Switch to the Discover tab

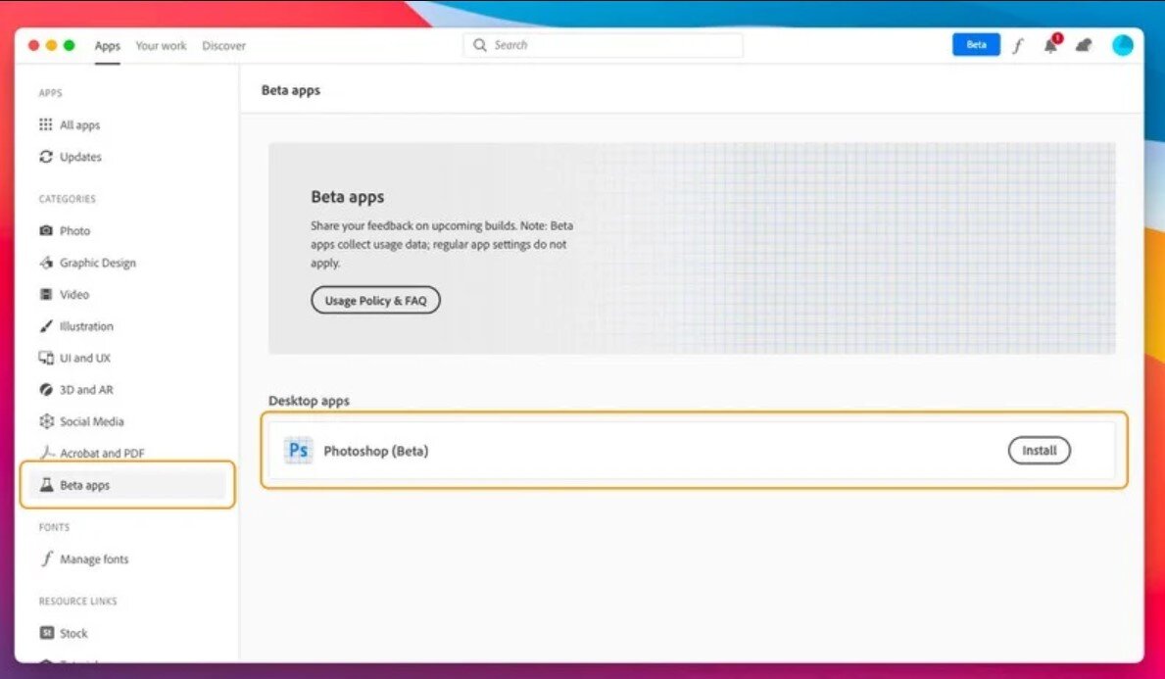click(223, 45)
